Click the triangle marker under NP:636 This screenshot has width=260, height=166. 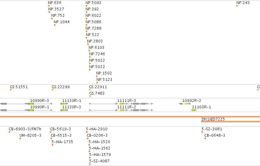coord(49,6)
